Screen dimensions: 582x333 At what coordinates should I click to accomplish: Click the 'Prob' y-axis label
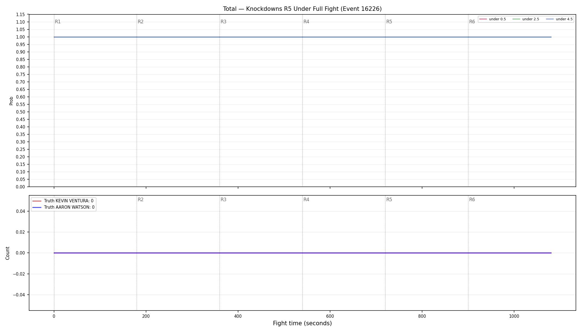(x=11, y=101)
